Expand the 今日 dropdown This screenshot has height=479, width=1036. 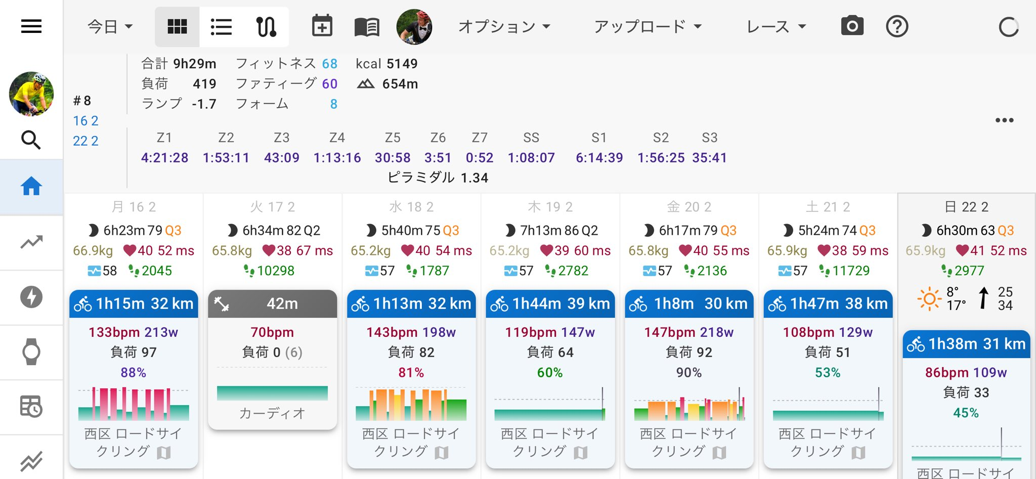pos(110,26)
